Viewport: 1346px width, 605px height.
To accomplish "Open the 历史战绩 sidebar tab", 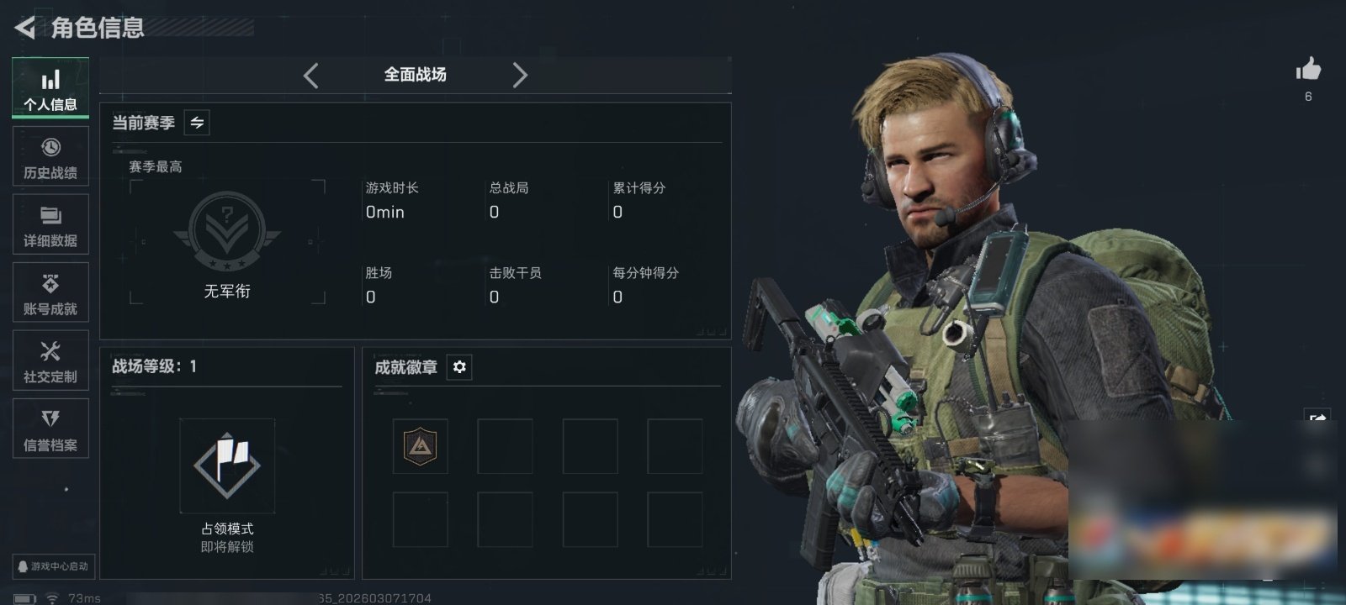I will (50, 157).
